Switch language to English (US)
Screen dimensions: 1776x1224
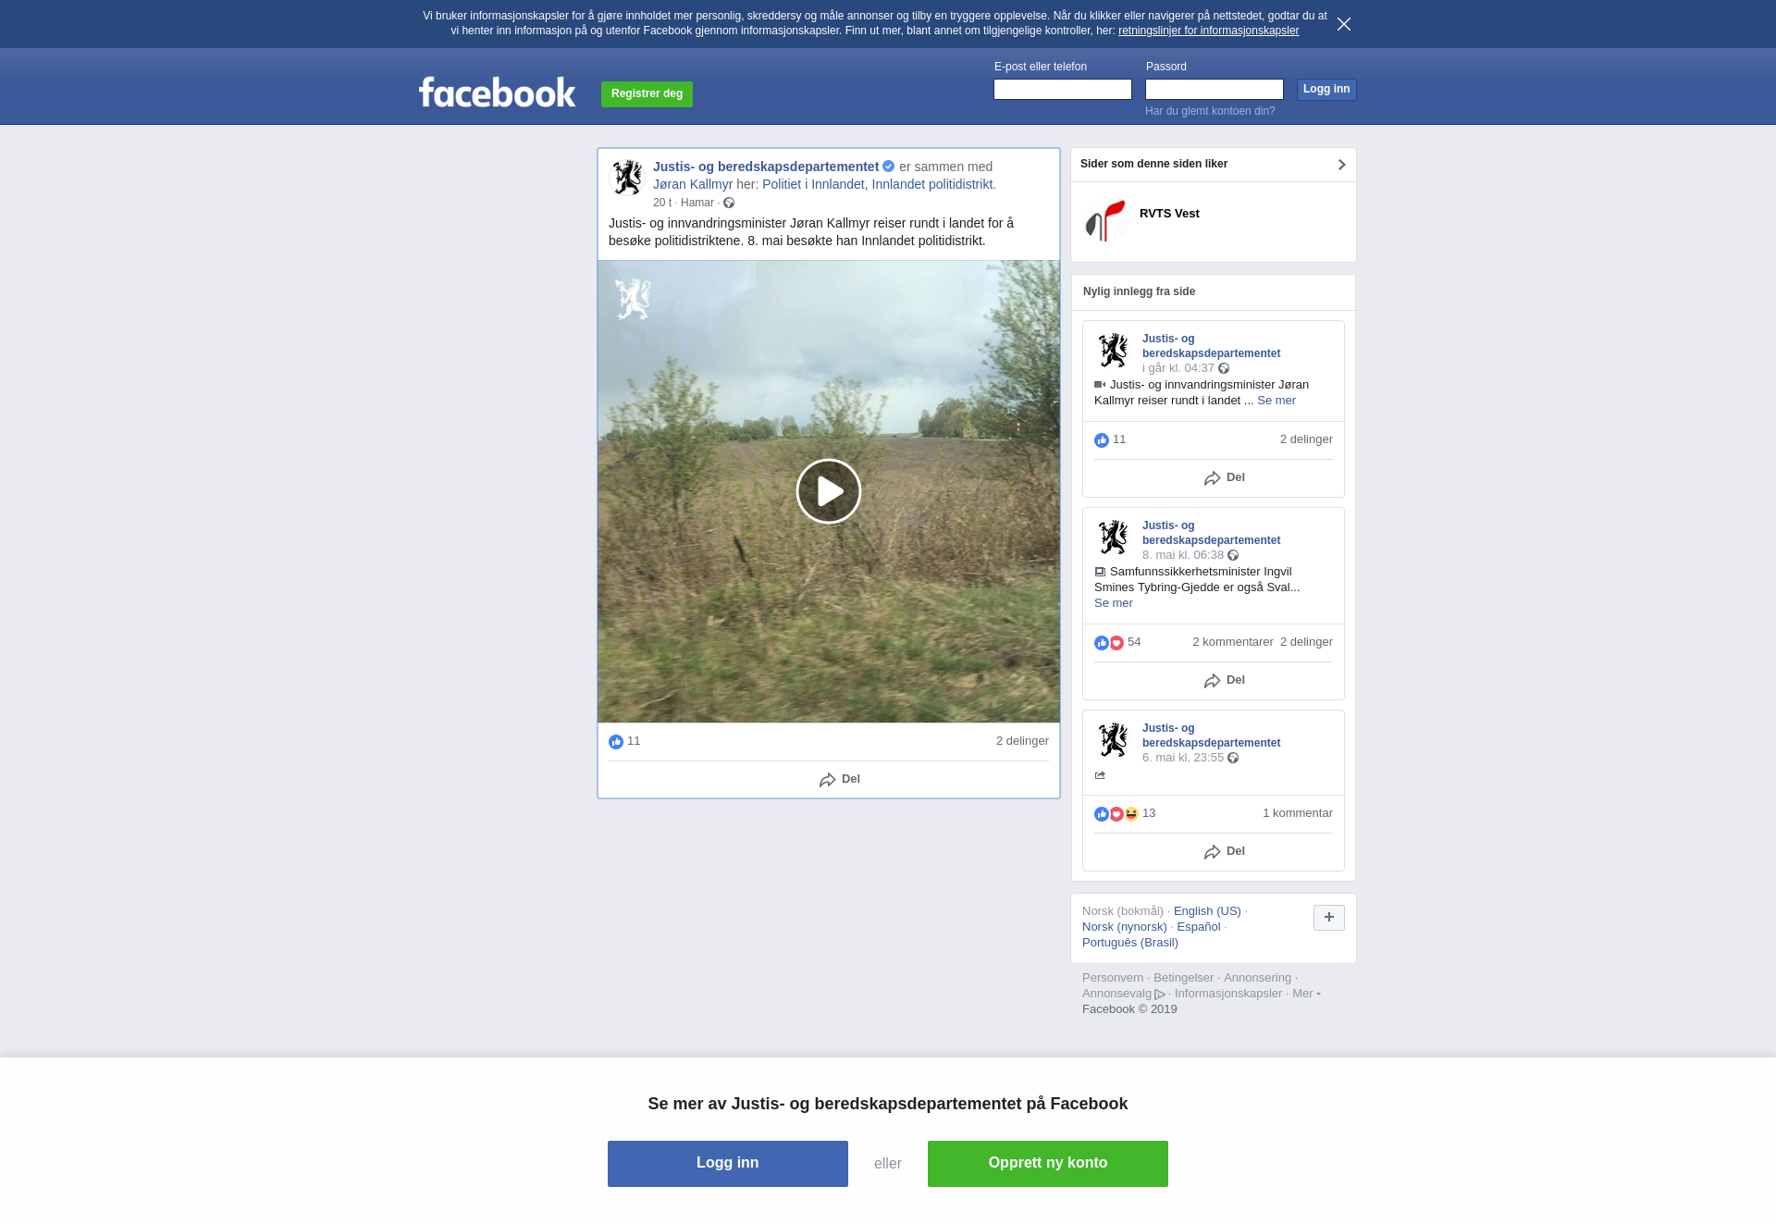tap(1207, 911)
